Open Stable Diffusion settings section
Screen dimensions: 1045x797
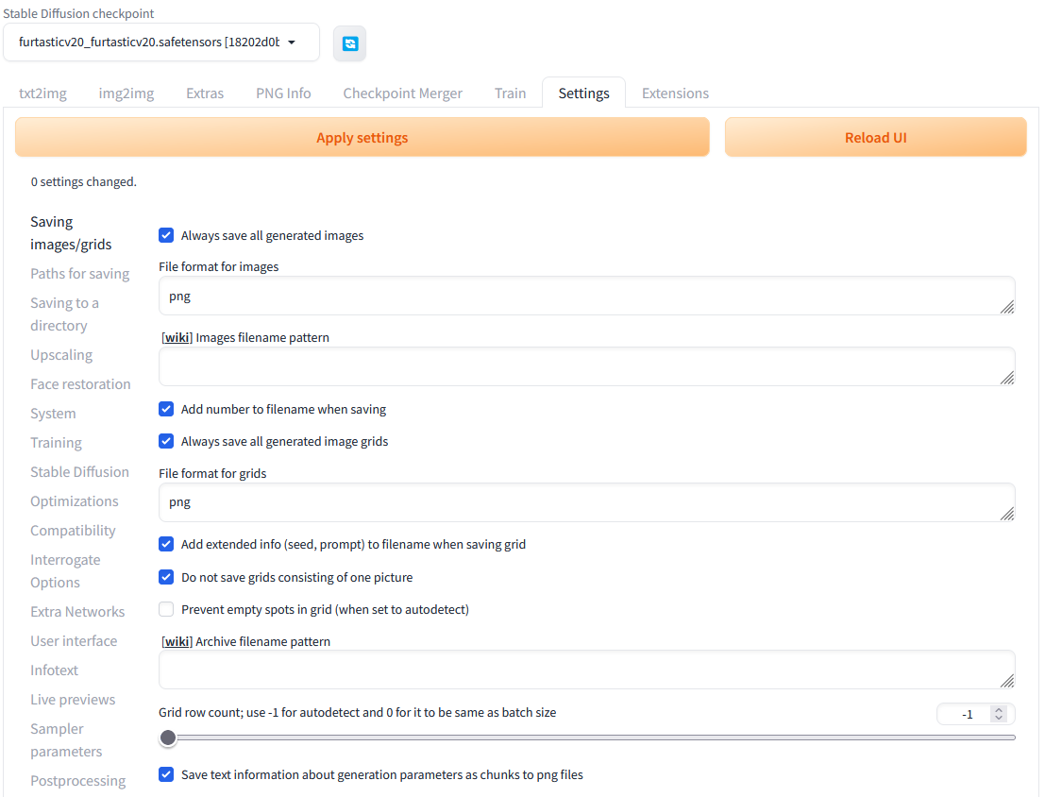[79, 471]
